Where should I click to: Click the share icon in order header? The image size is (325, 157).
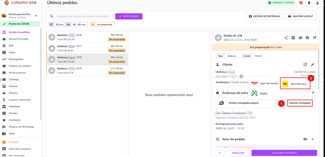286,38
